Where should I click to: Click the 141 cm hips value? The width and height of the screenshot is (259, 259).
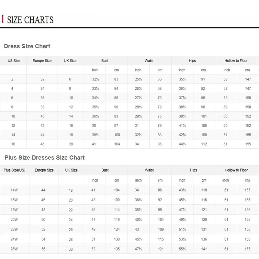click(204, 249)
